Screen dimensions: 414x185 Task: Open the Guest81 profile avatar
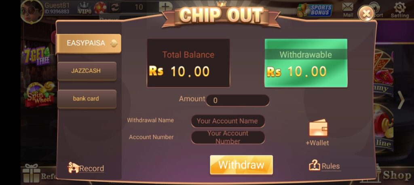[32, 11]
